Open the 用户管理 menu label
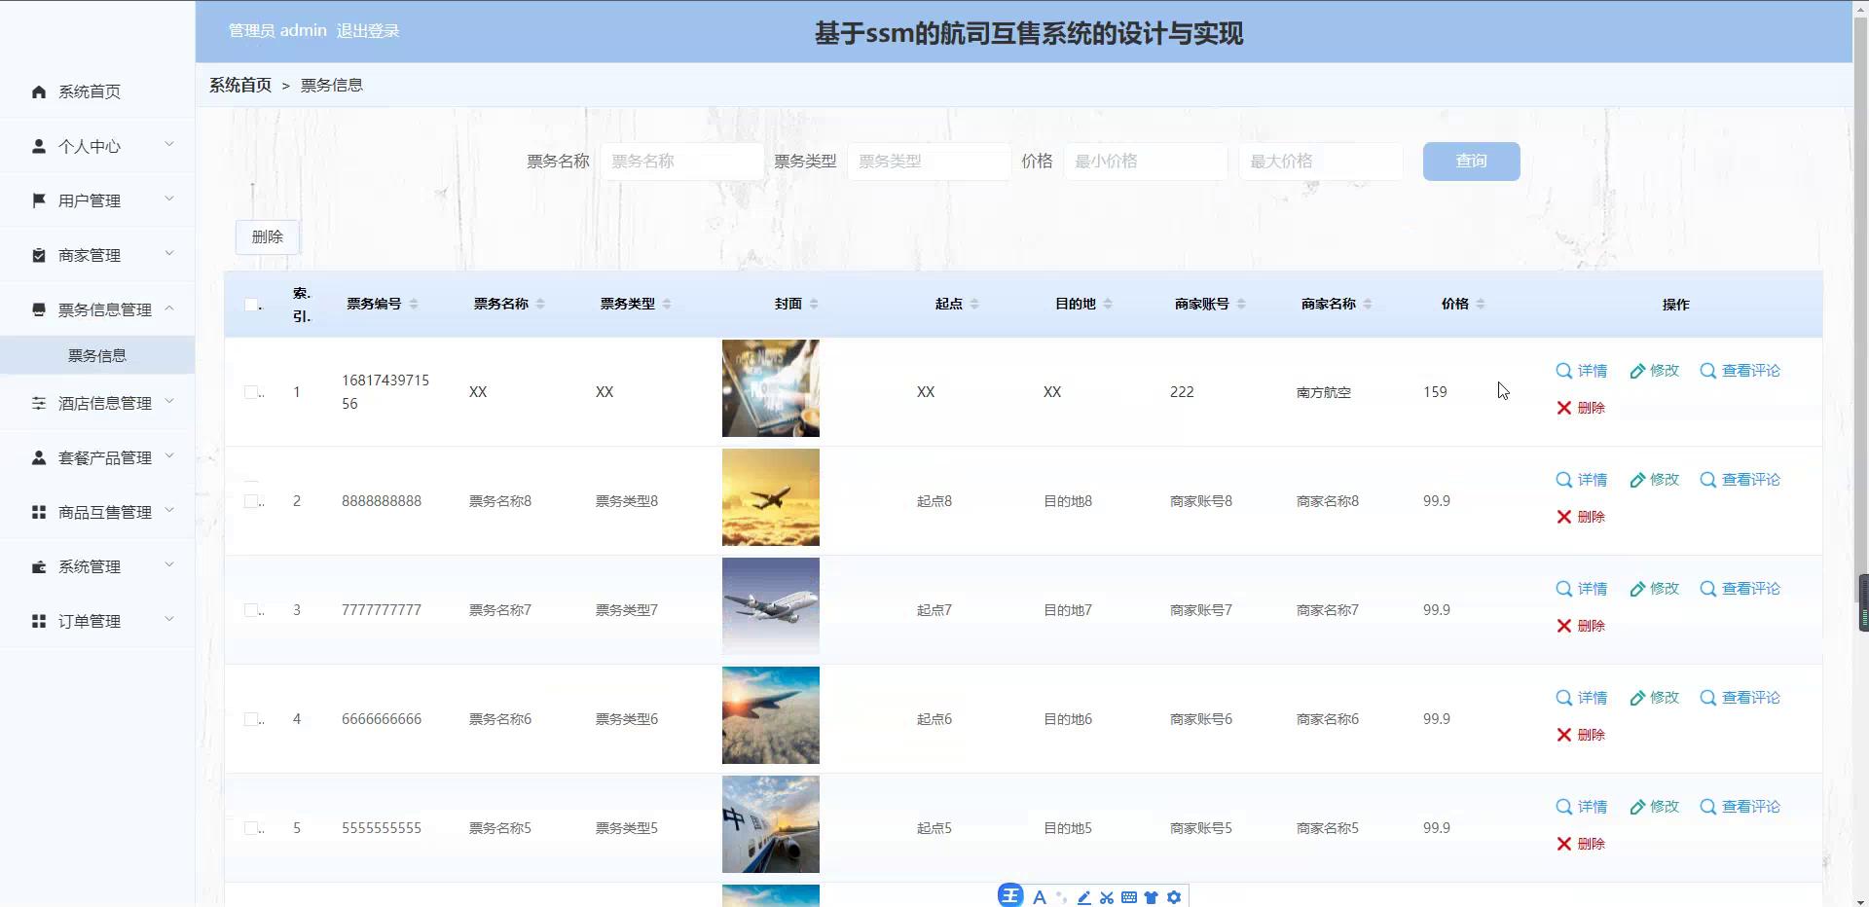This screenshot has width=1869, height=907. coord(90,200)
